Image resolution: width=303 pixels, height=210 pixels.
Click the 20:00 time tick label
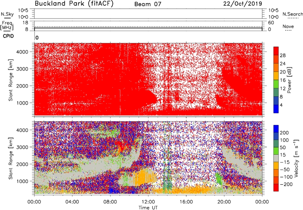click(224, 202)
